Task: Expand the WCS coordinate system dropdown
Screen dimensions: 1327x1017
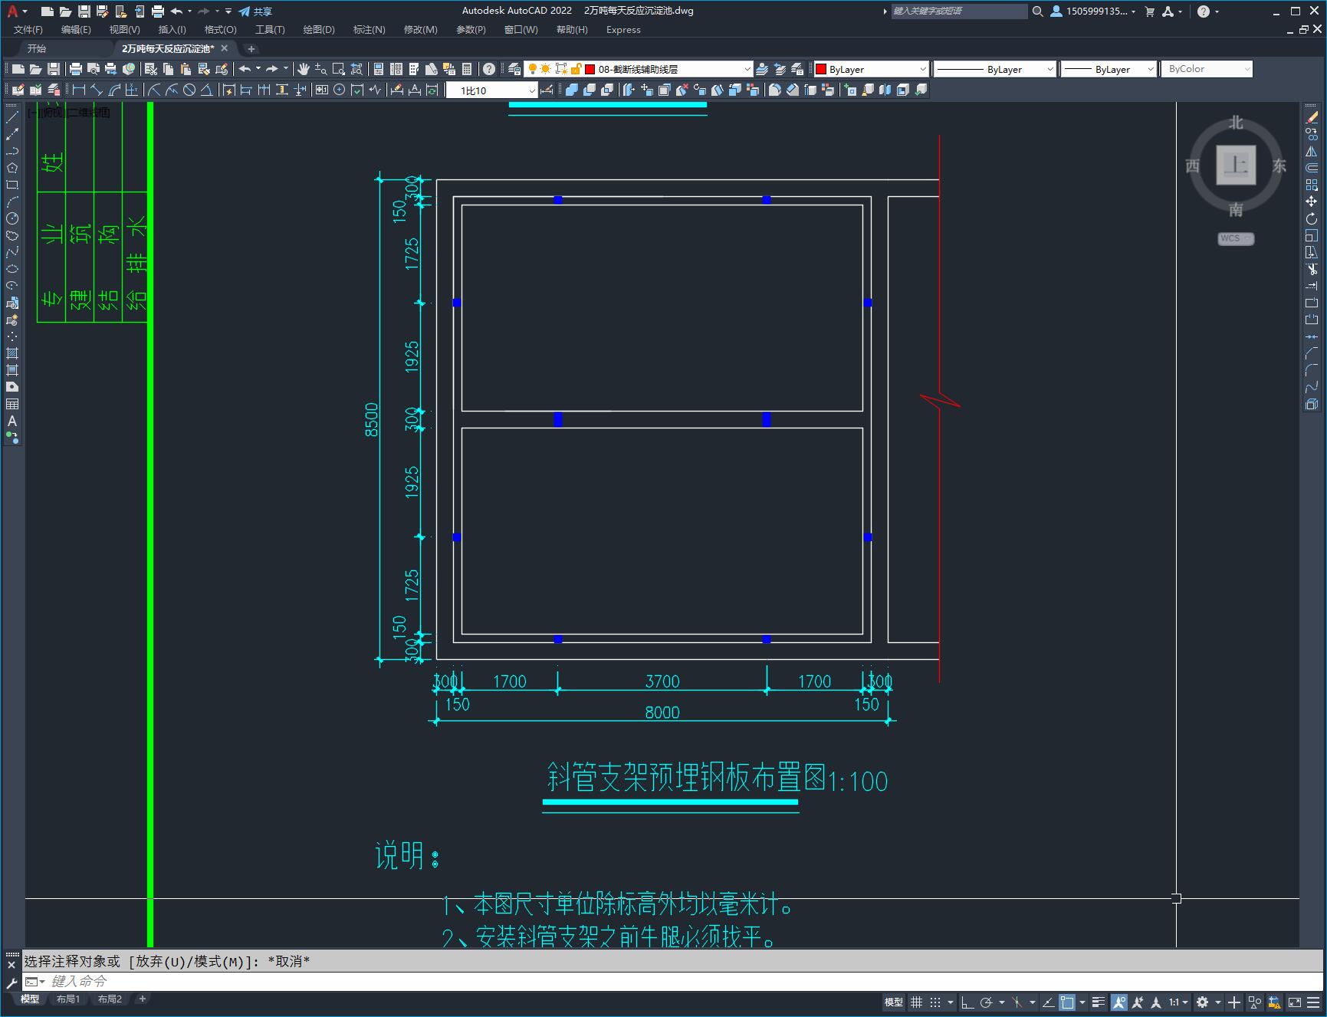Action: [1236, 238]
